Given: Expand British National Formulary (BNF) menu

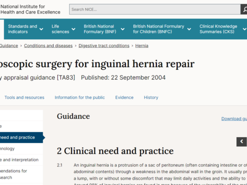Looking at the screenshot, I should (x=104, y=29).
